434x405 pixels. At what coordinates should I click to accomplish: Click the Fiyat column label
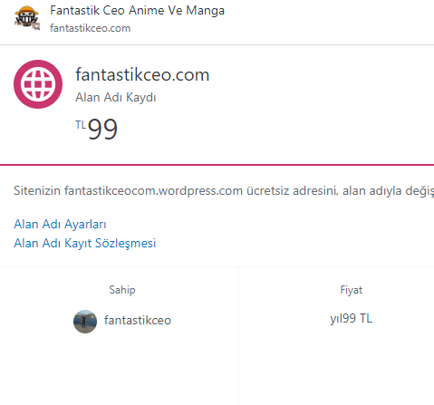coord(351,290)
